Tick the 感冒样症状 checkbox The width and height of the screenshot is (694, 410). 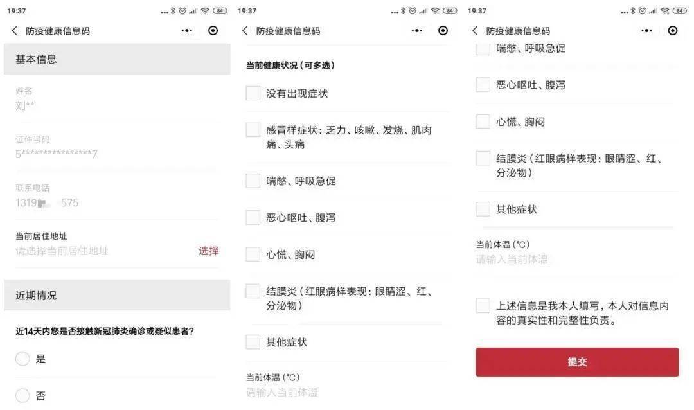pyautogui.click(x=253, y=130)
